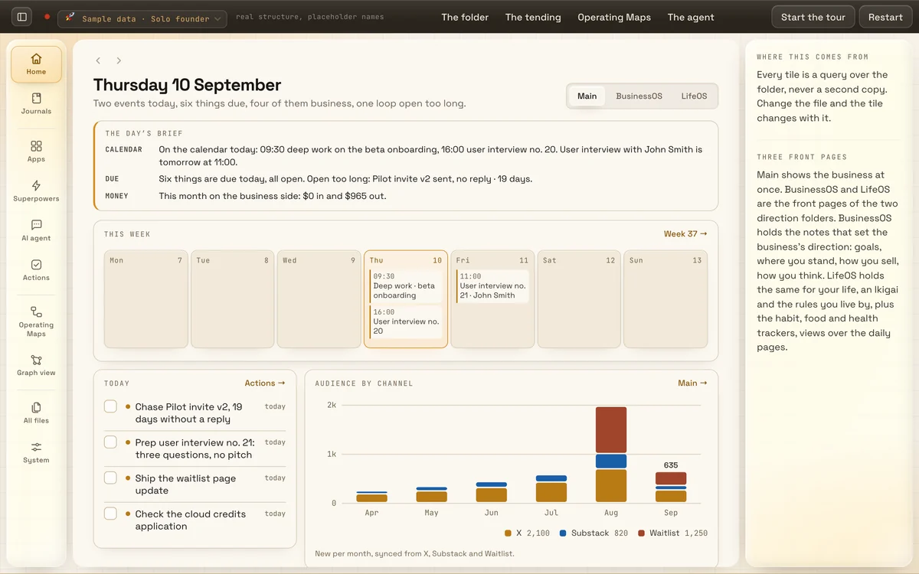Switch to the BusinessOS tab

[x=639, y=96]
